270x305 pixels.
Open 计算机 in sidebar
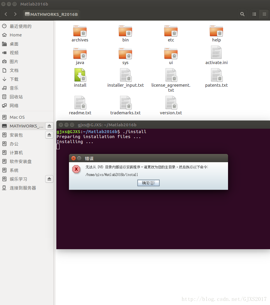click(x=27, y=153)
